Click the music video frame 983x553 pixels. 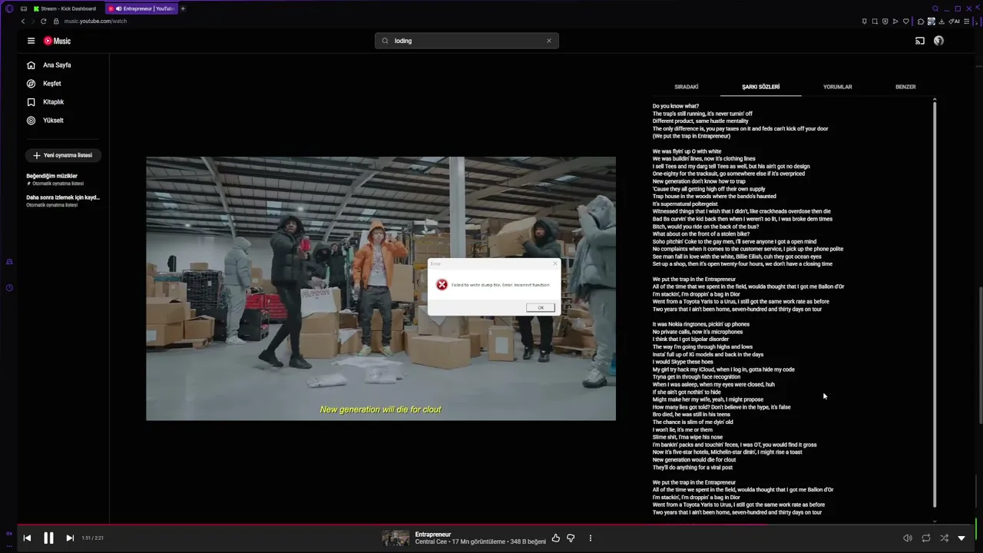pos(381,289)
